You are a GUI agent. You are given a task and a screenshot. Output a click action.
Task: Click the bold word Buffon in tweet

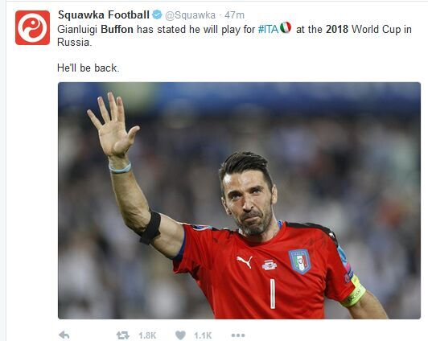tap(117, 29)
